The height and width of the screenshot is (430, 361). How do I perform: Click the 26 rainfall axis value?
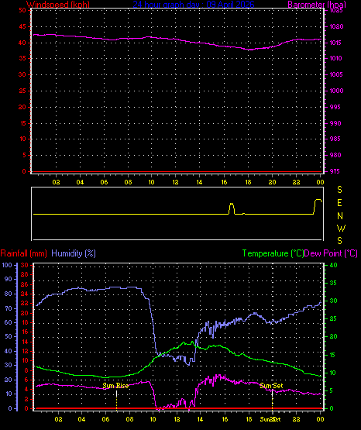[x=25, y=284]
